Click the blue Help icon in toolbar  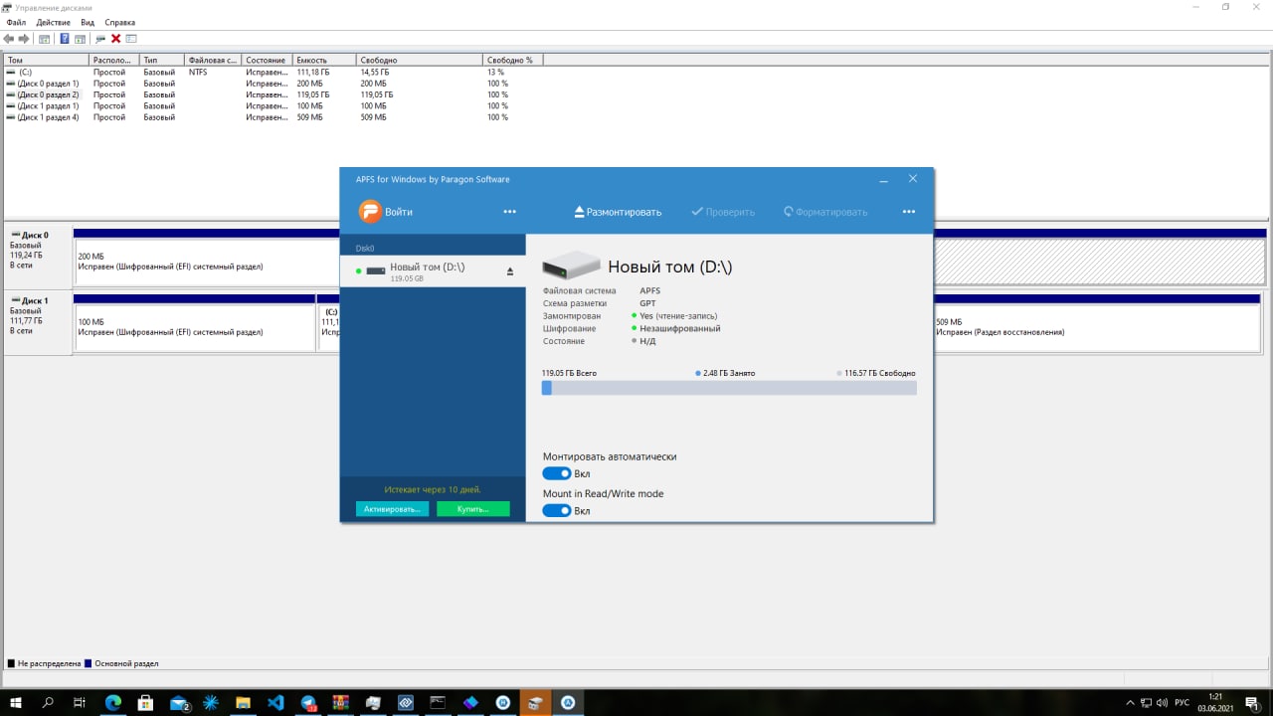click(x=65, y=39)
